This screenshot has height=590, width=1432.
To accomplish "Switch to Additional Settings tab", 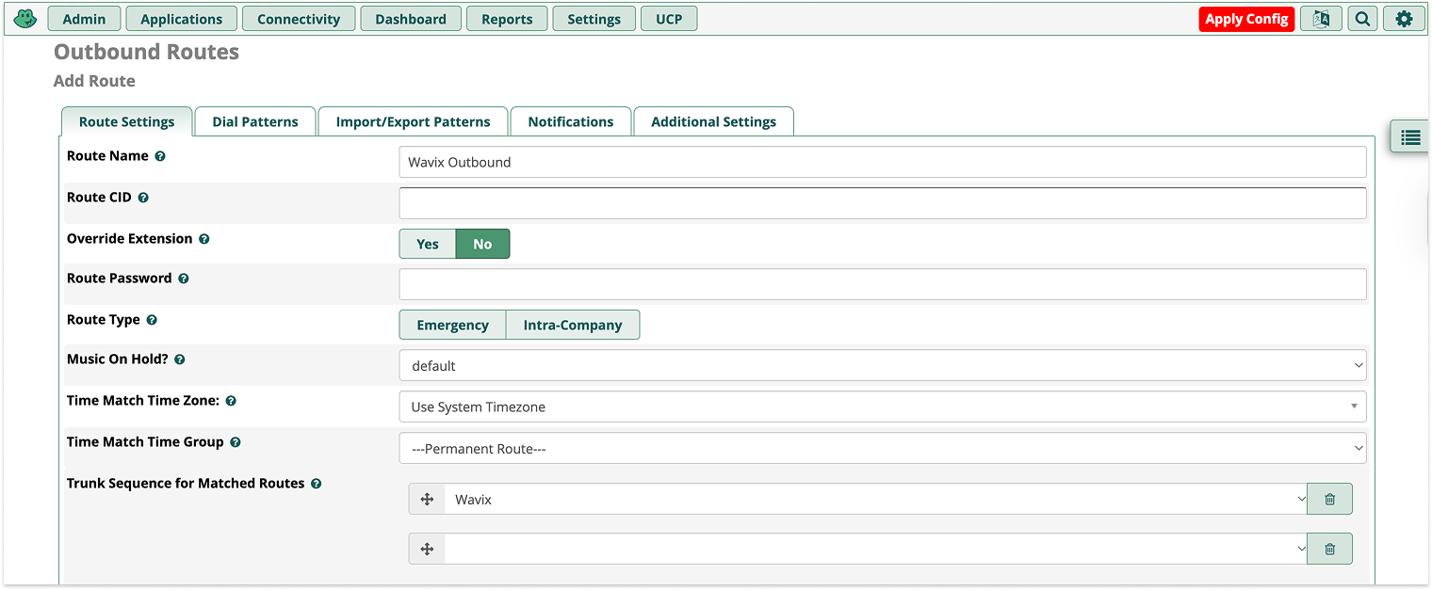I will click(x=713, y=120).
